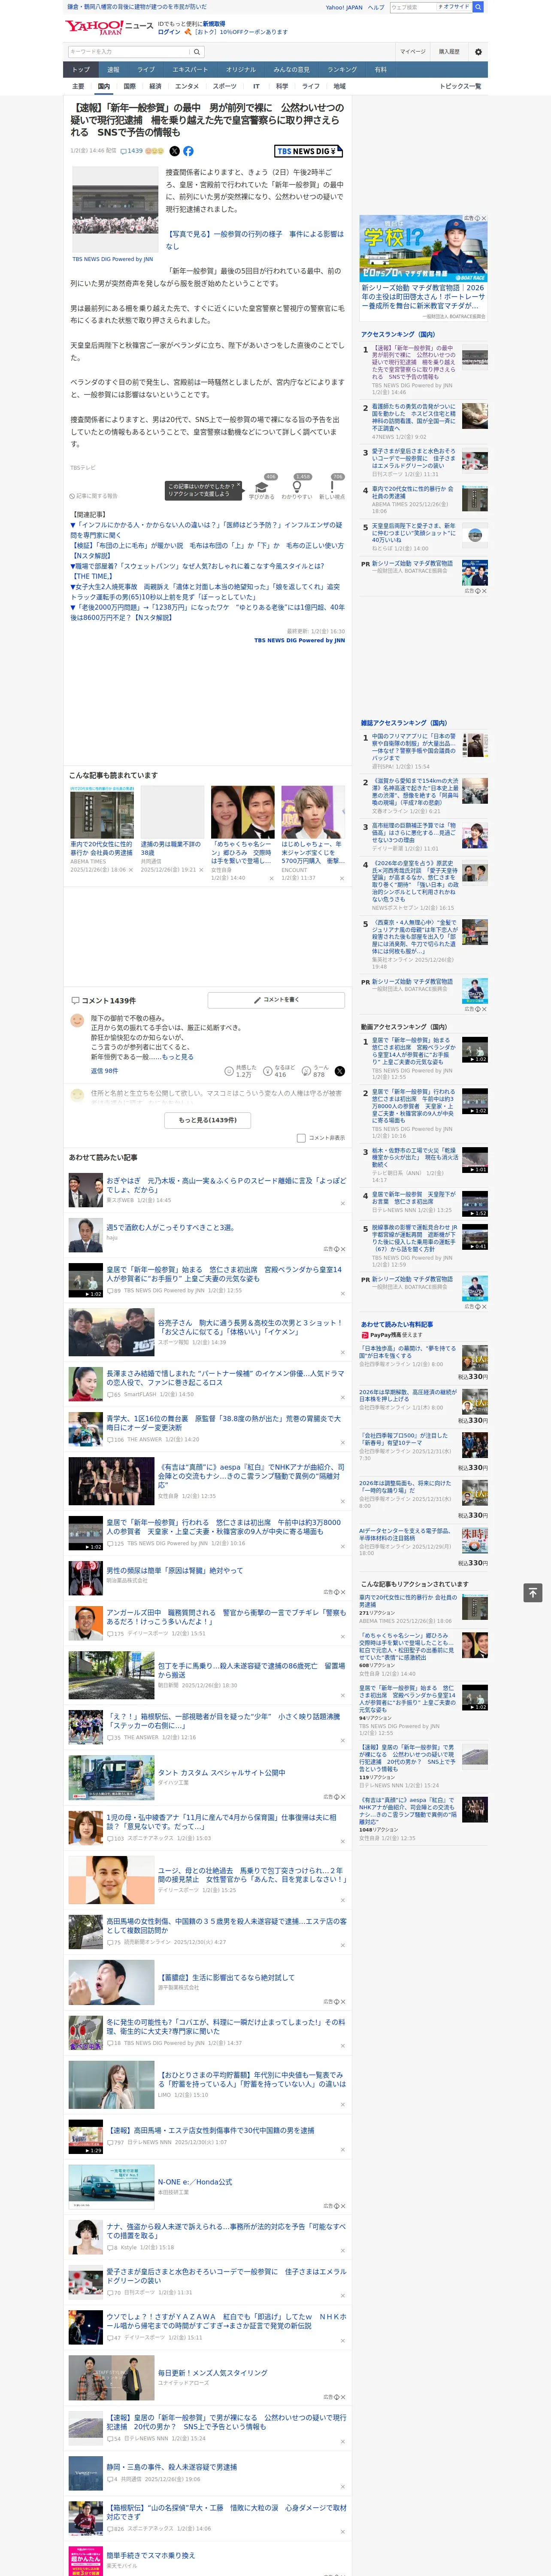Image resolution: width=551 pixels, height=2576 pixels.
Task: Open related link インフルにかかる人・かからない人の違い
Action: coord(206,530)
